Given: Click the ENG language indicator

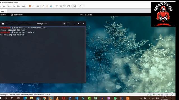Looking at the screenshot, I should pyautogui.click(x=158, y=98).
